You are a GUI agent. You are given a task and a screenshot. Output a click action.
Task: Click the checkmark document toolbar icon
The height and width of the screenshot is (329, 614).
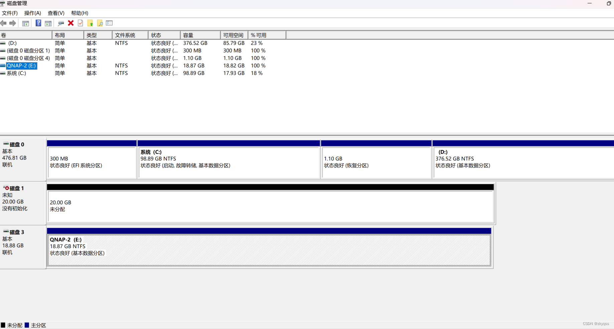click(80, 23)
